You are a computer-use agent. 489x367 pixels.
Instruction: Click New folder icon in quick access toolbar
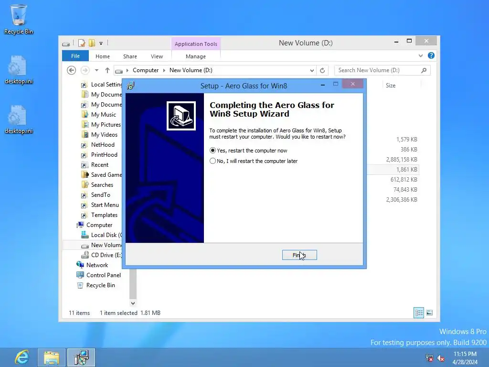coord(92,43)
